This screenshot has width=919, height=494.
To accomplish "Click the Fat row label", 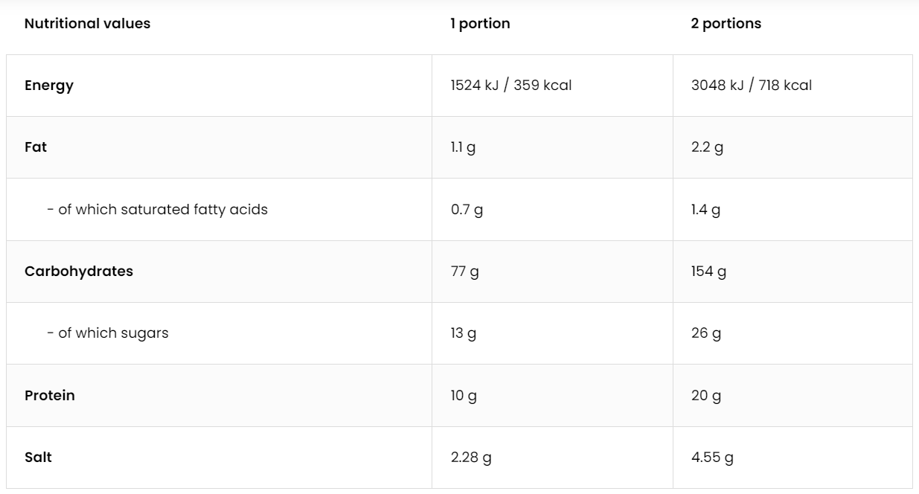I will point(36,147).
